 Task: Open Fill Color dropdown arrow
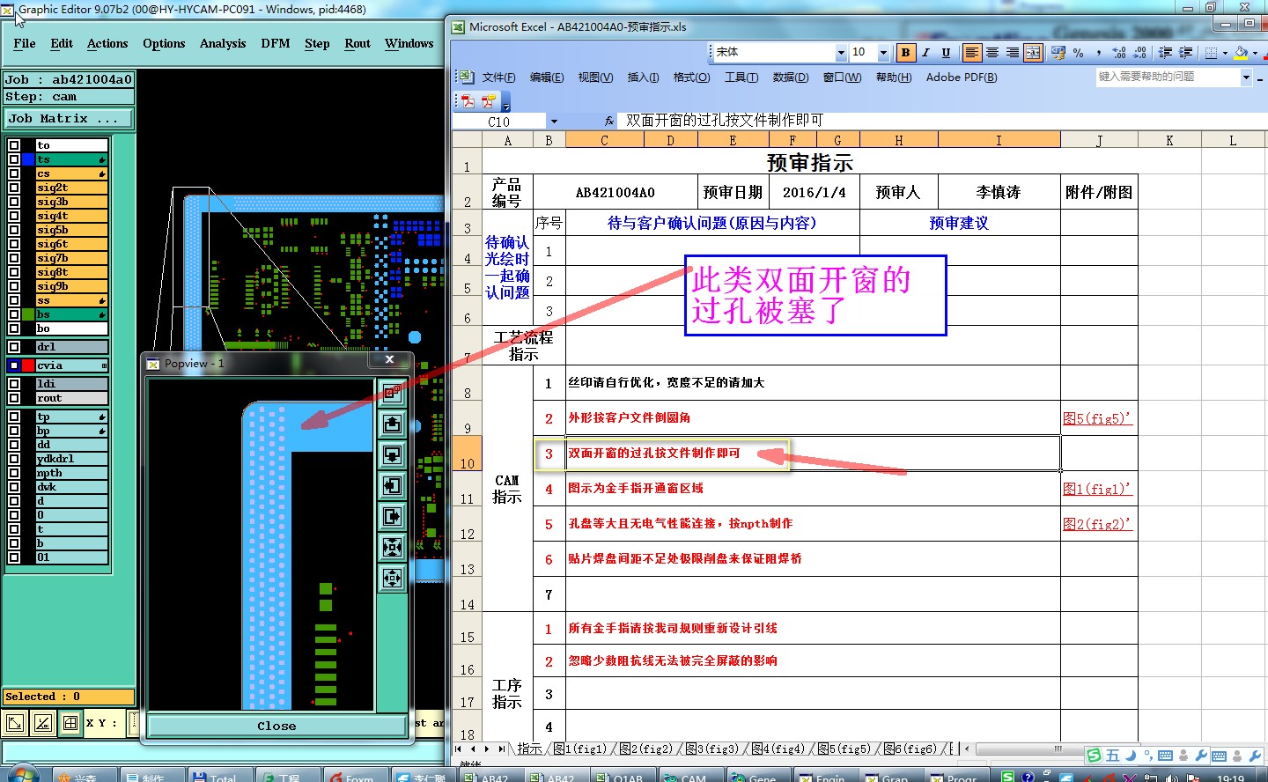[x=1255, y=53]
